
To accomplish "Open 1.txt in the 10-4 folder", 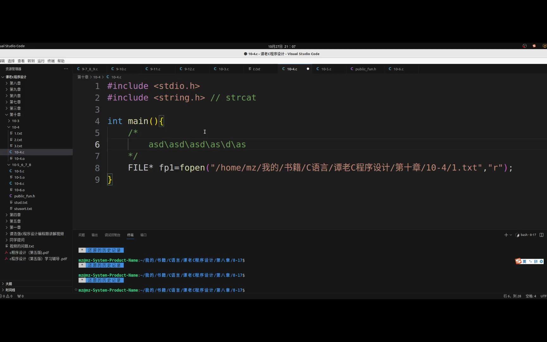I will [x=18, y=133].
